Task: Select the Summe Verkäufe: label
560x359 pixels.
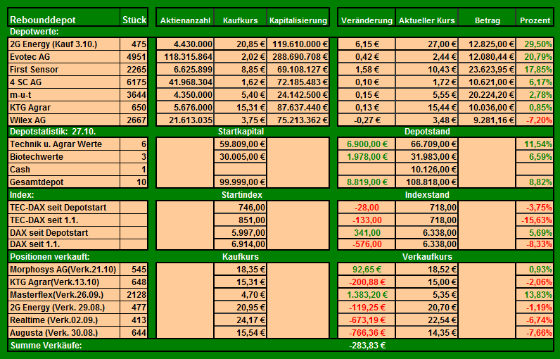Action: pos(46,346)
